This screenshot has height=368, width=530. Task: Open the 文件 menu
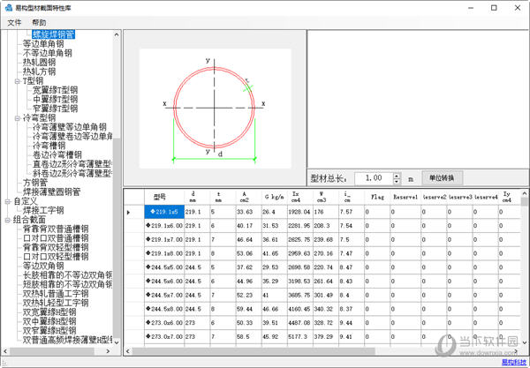[x=14, y=22]
